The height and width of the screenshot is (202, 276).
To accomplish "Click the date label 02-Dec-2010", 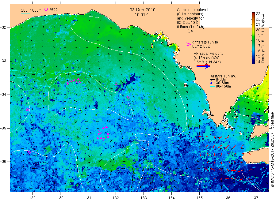I will (143, 10).
